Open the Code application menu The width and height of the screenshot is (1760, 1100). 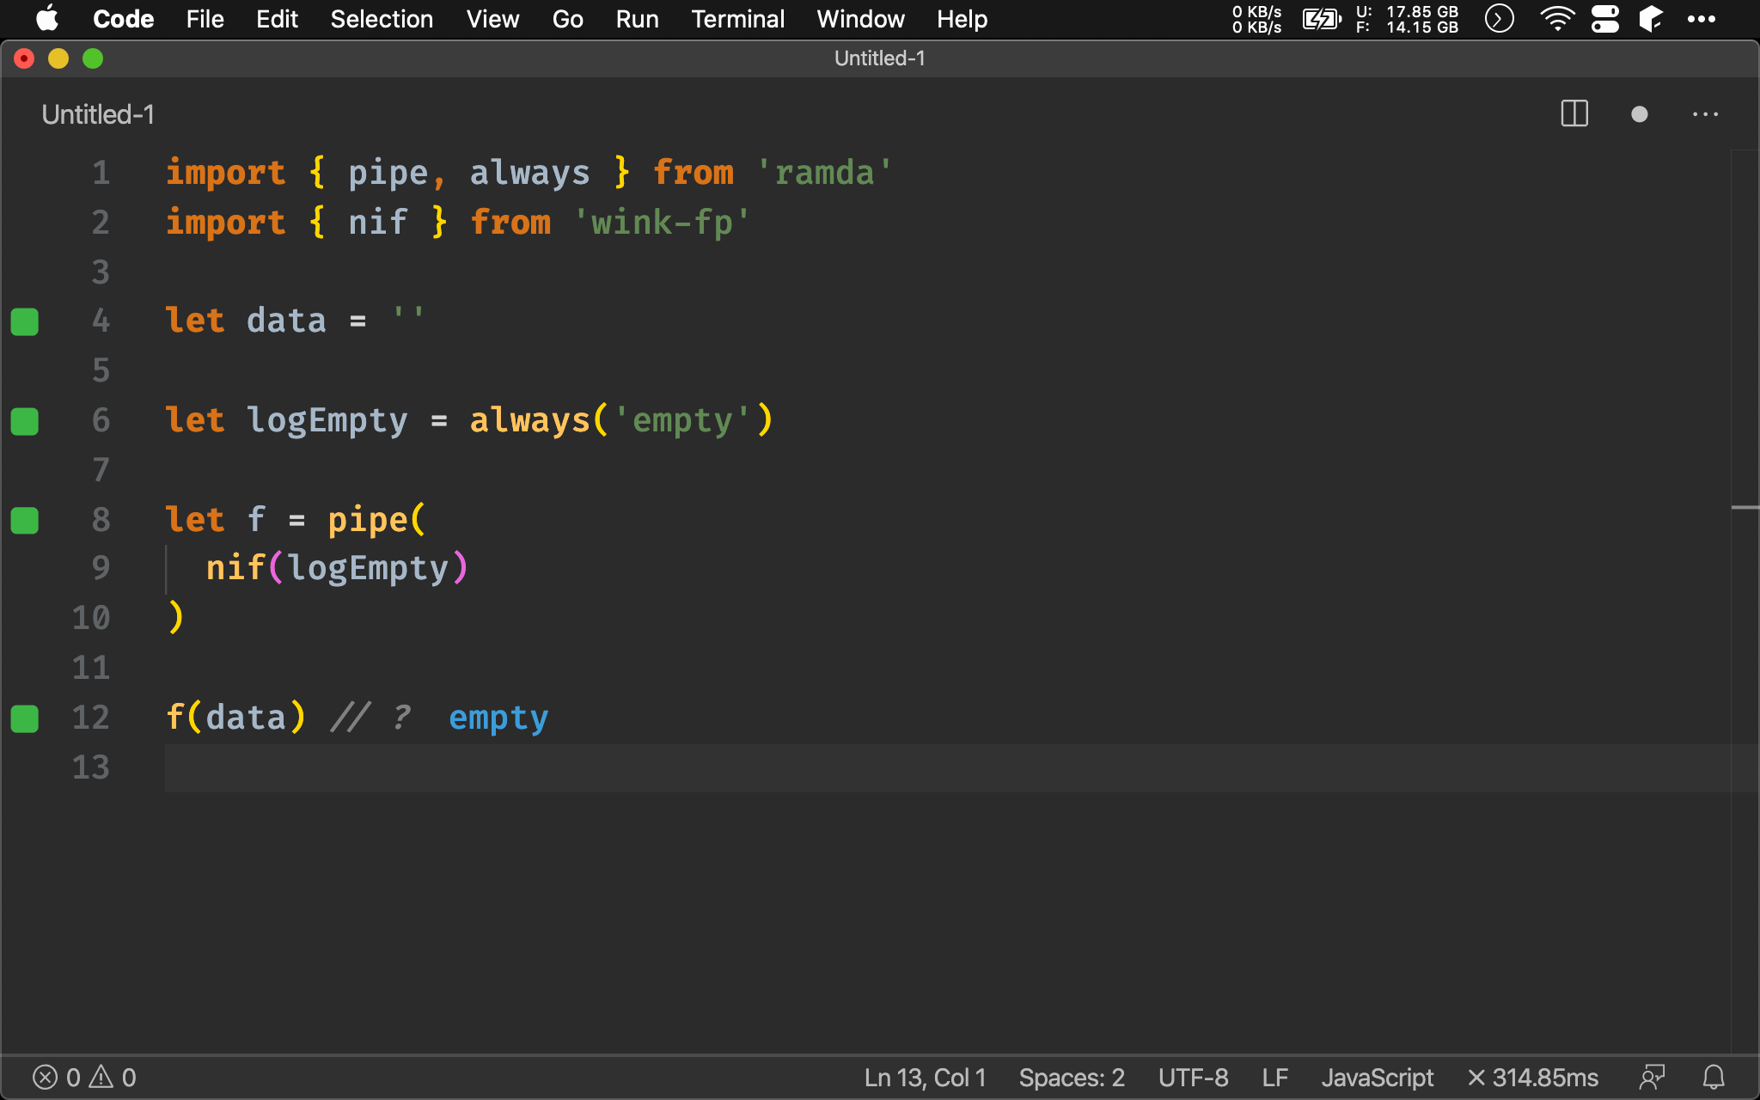point(123,19)
